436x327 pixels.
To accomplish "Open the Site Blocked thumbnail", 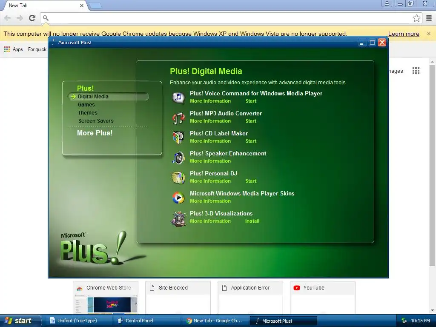I will click(178, 298).
